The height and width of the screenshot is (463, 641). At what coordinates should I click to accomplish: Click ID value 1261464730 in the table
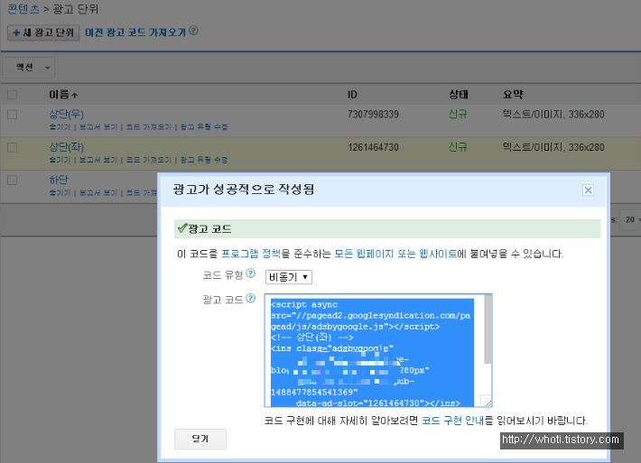(373, 147)
